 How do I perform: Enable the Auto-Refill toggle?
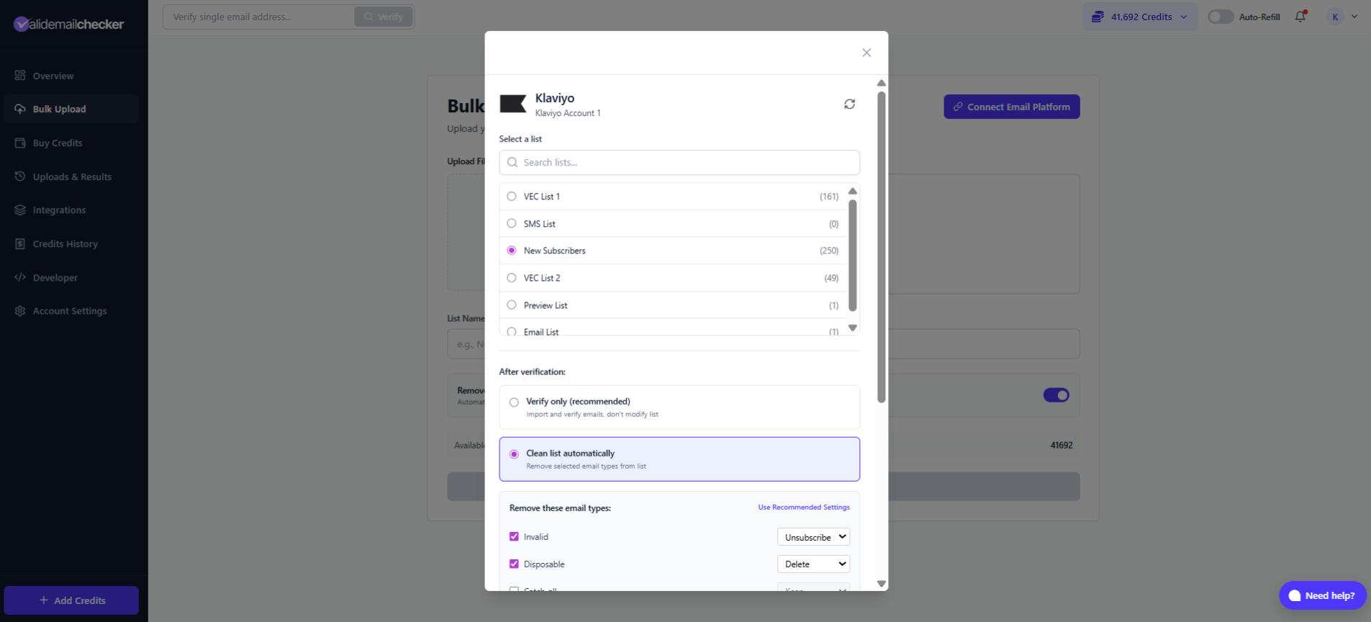(1220, 16)
